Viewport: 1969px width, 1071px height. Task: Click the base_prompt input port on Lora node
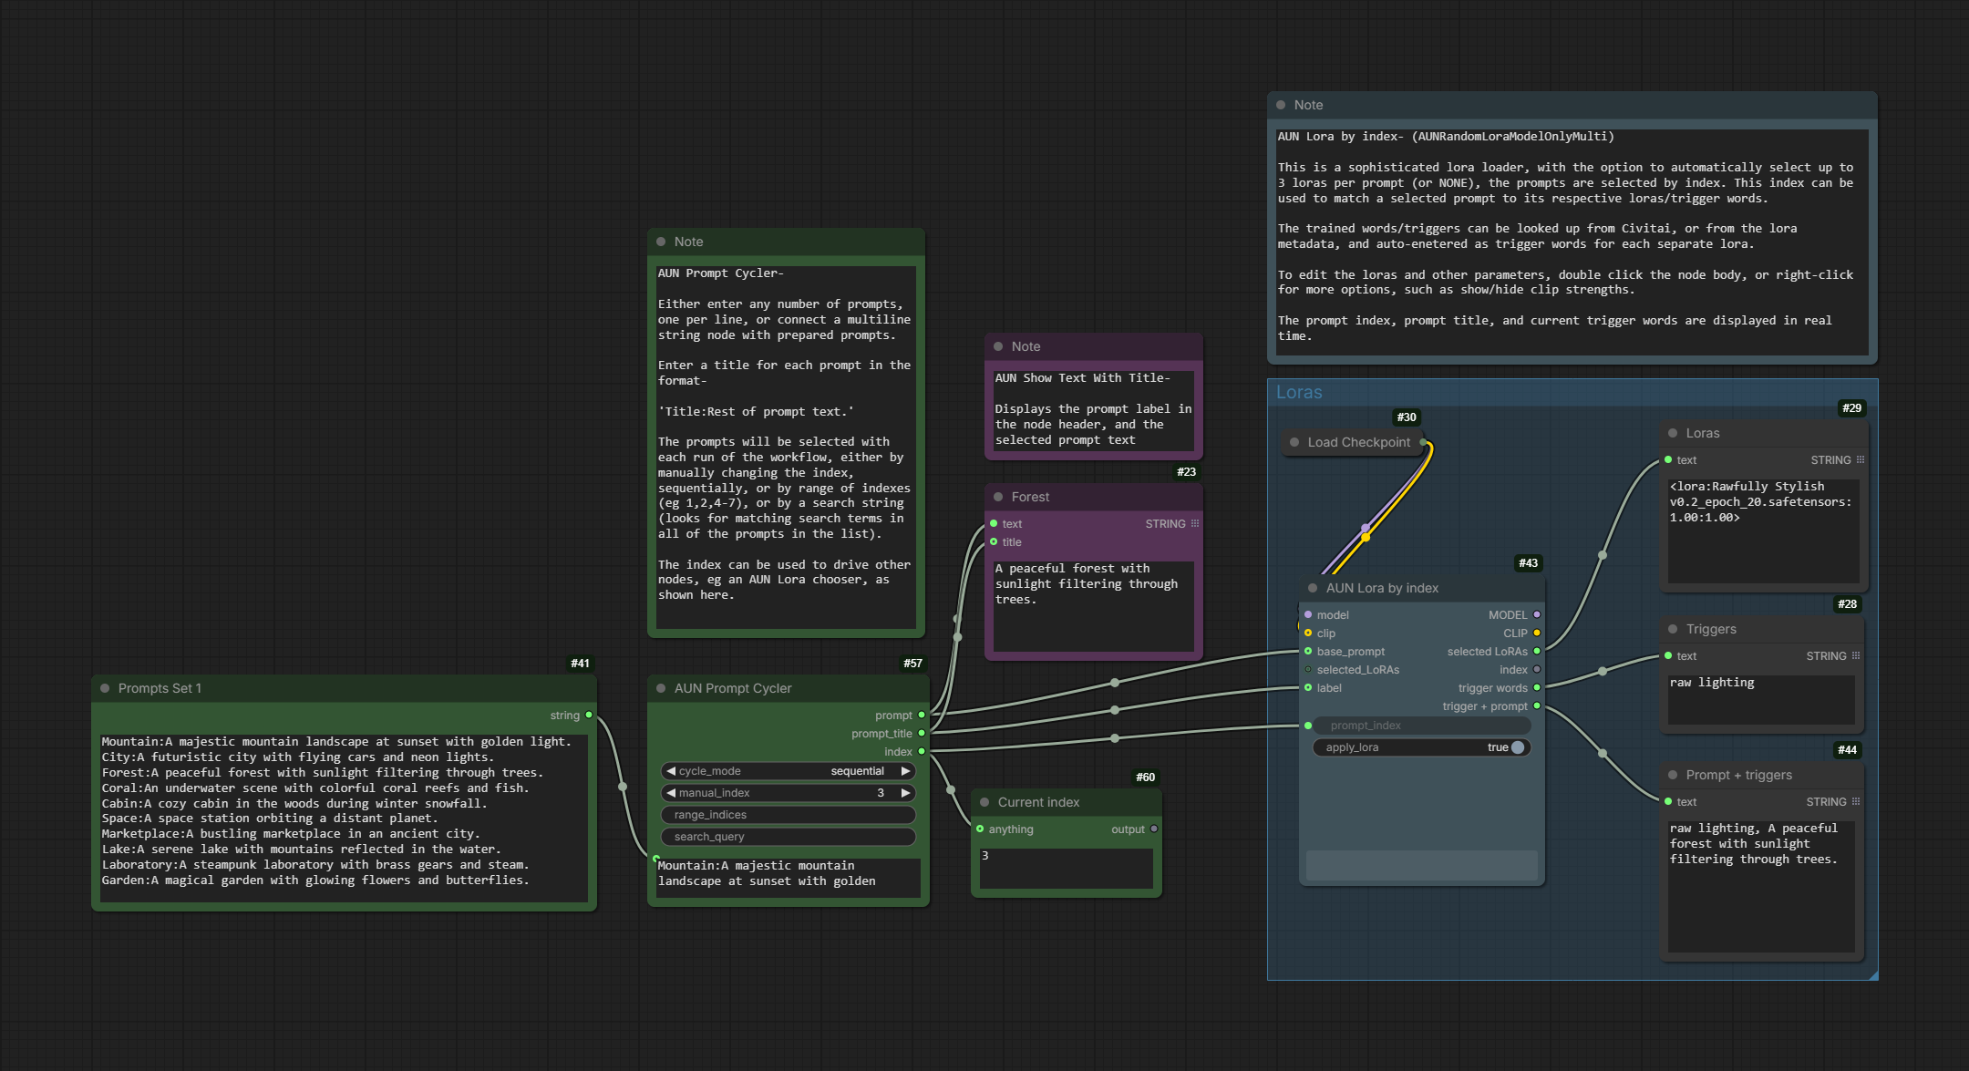click(1308, 651)
